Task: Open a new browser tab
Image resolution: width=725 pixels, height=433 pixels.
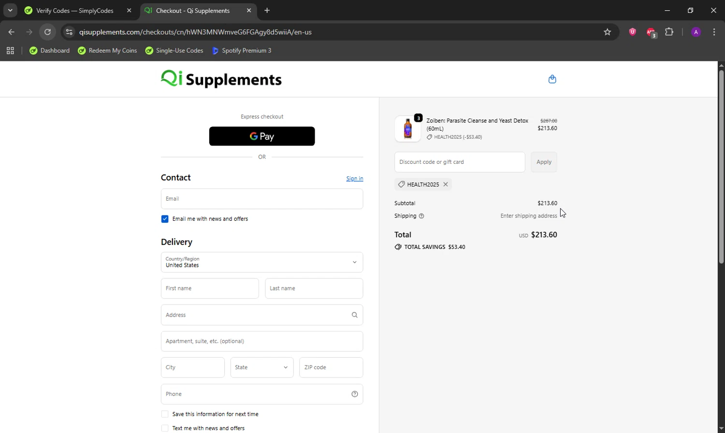Action: 267,10
